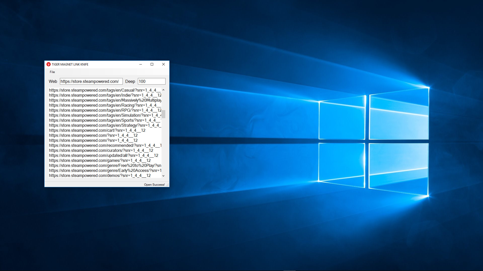Click inside the Web address field
Screen dimensions: 483x271
pyautogui.click(x=91, y=81)
